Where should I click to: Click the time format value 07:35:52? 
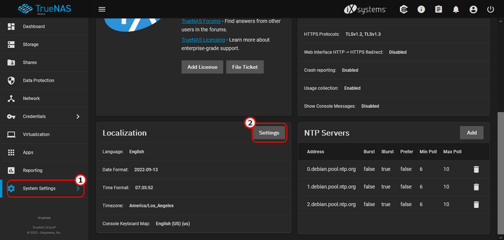pos(144,188)
